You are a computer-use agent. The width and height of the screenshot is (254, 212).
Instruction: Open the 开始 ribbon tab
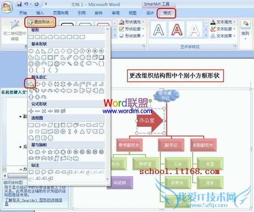click(23, 13)
